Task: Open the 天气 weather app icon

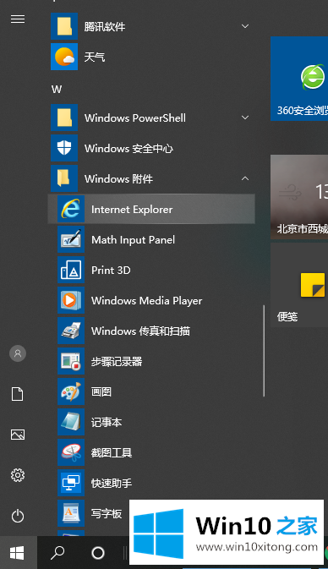Action: coord(64,57)
